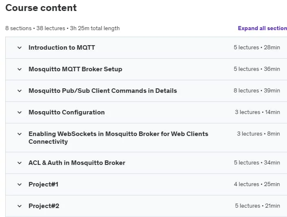Open the Mosquitto Configuration section title

point(67,112)
